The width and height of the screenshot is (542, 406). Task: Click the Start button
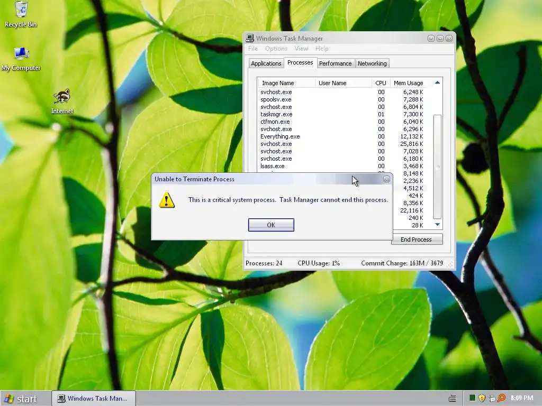coord(21,399)
